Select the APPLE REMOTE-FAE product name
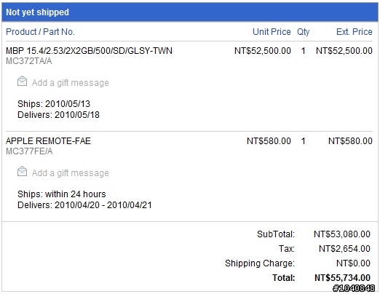Screen dimensions: 380x294 point(48,141)
